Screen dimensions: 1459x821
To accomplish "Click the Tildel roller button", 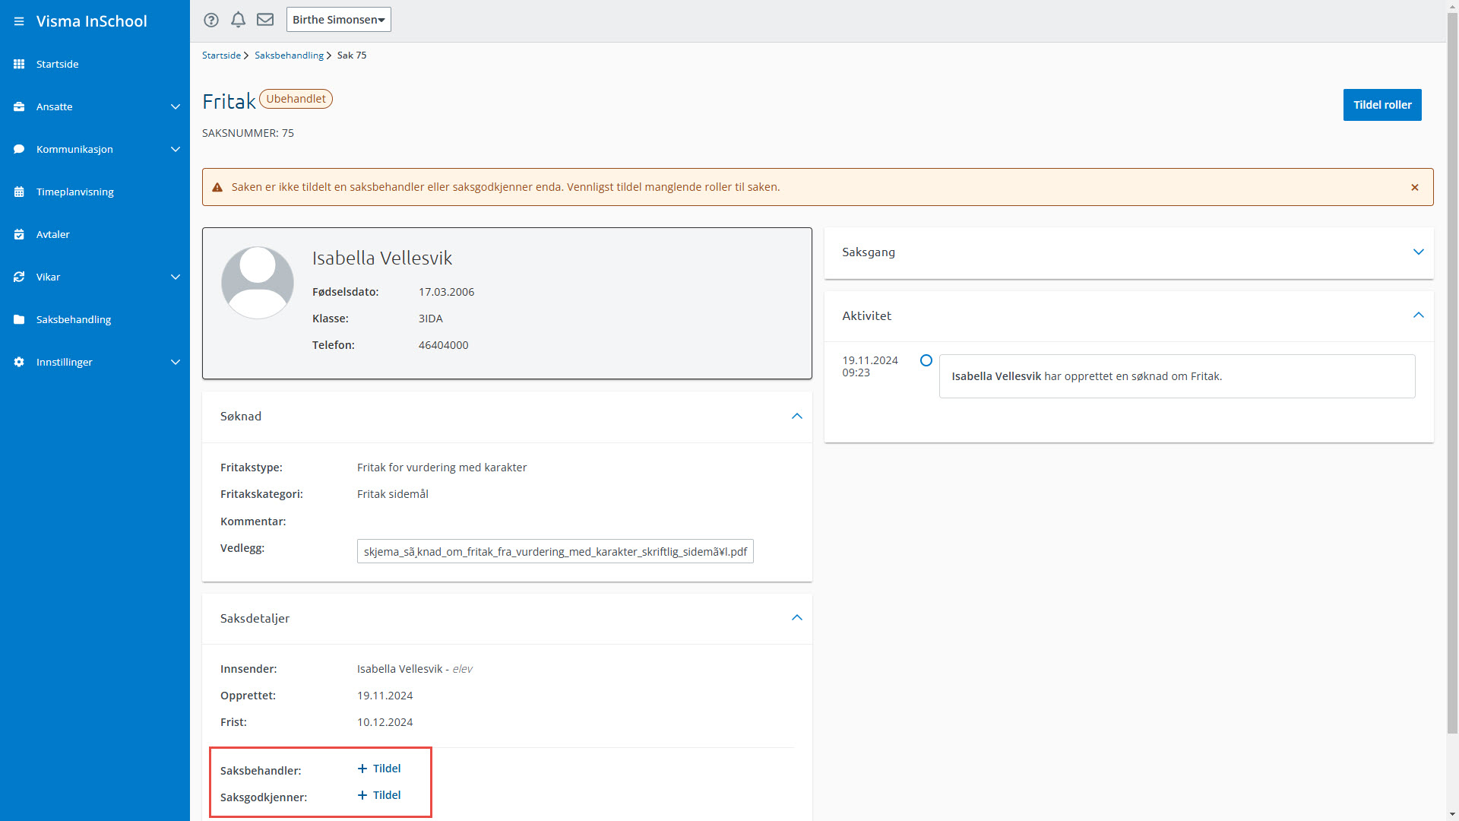I will (x=1381, y=105).
